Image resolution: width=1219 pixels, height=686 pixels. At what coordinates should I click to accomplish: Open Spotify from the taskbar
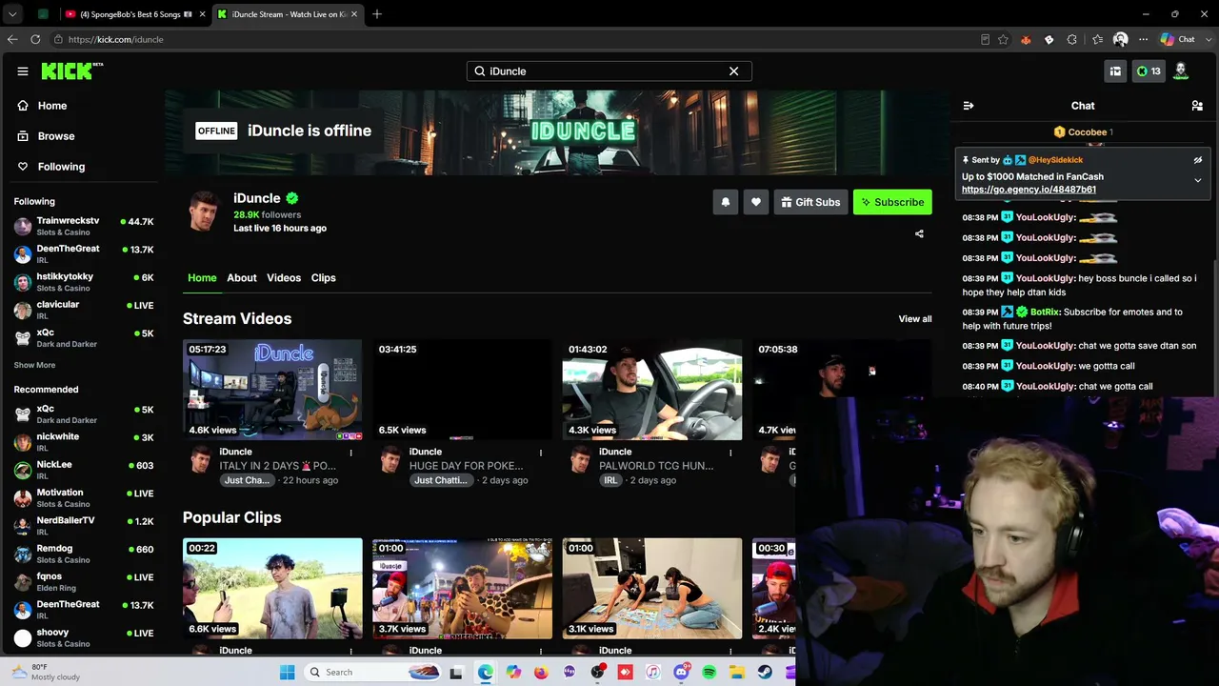pos(709,673)
